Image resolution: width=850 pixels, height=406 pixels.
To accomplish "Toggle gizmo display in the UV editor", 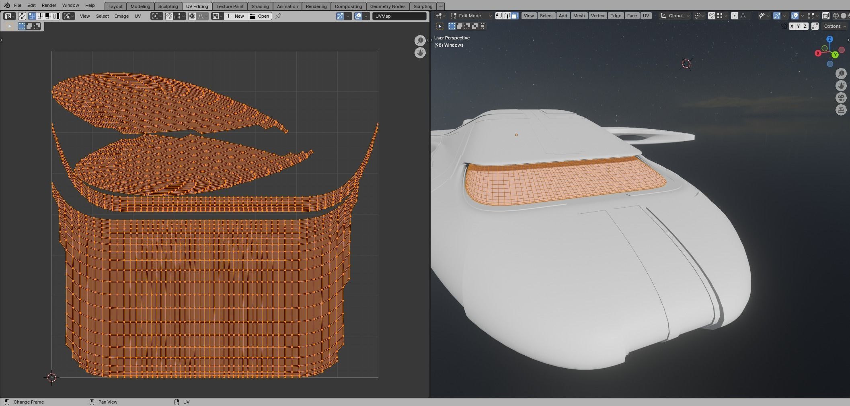I will [340, 16].
